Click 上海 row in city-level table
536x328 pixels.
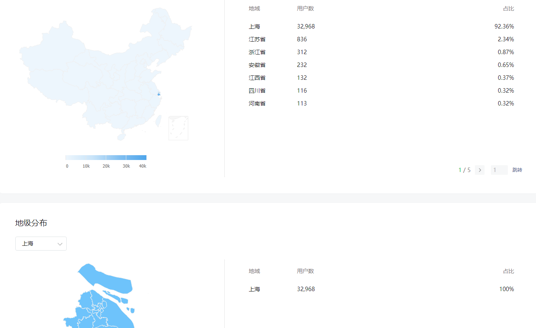[x=255, y=289]
